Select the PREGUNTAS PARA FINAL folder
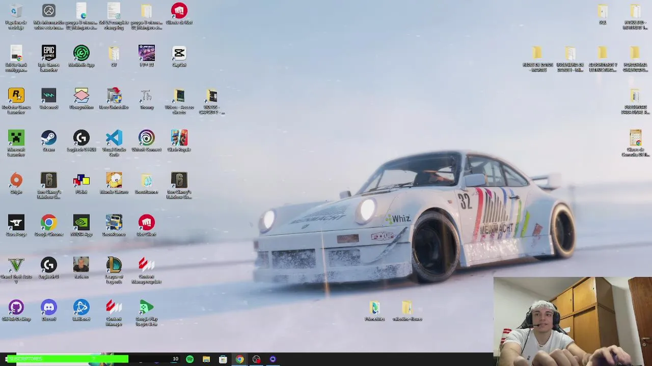652x366 pixels. 635,101
